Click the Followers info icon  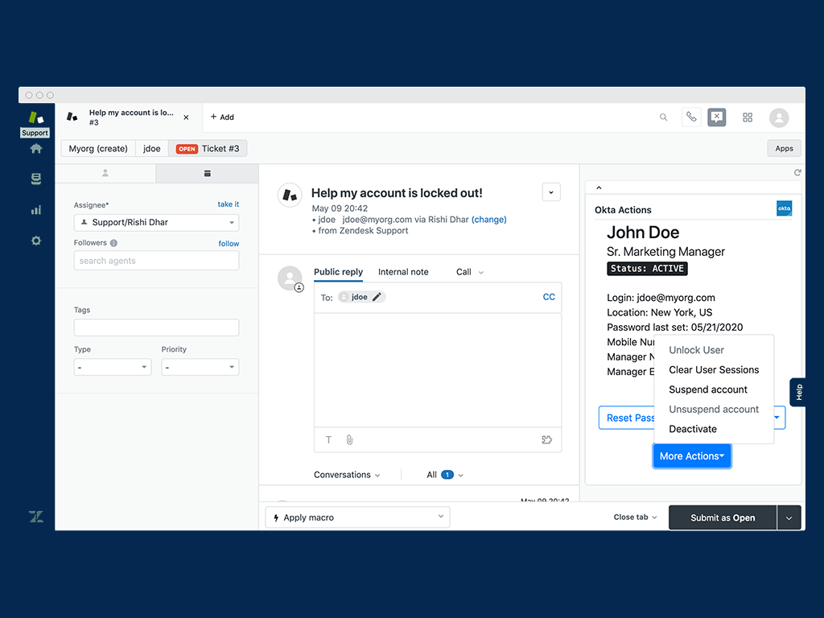click(x=113, y=243)
